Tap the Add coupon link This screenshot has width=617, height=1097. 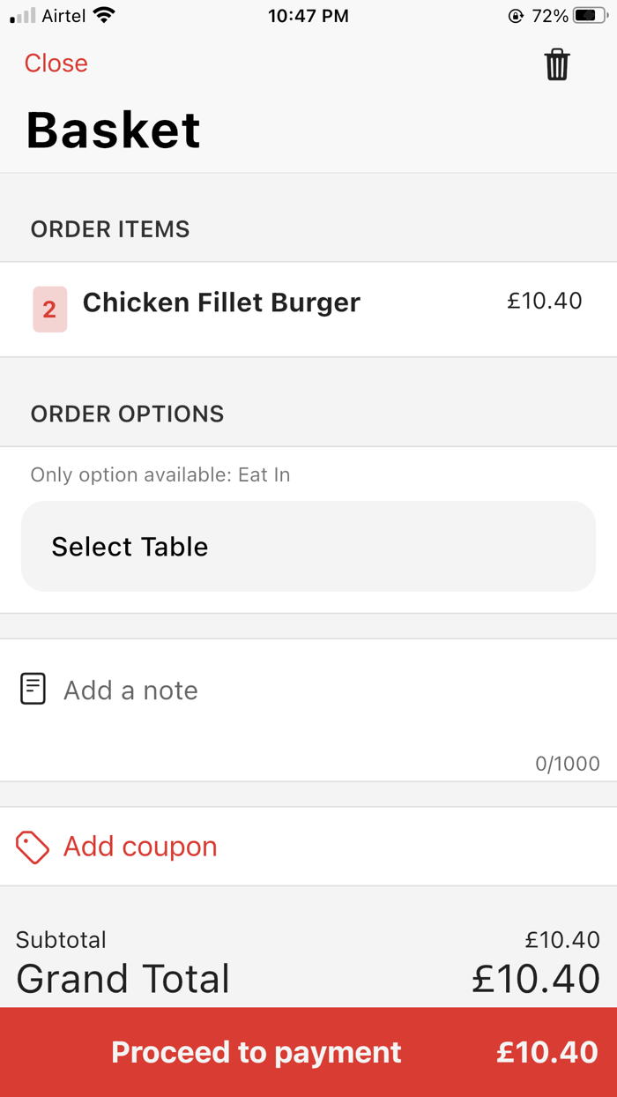pos(140,847)
